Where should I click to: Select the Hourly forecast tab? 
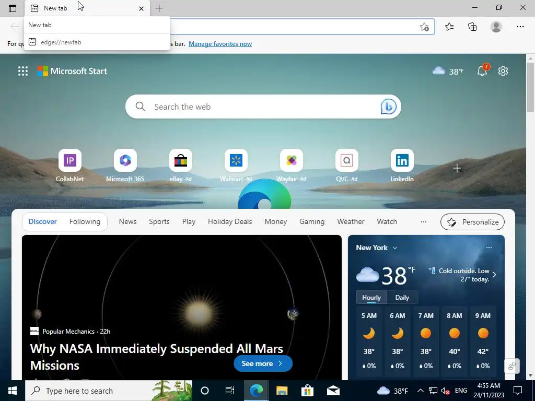(371, 297)
